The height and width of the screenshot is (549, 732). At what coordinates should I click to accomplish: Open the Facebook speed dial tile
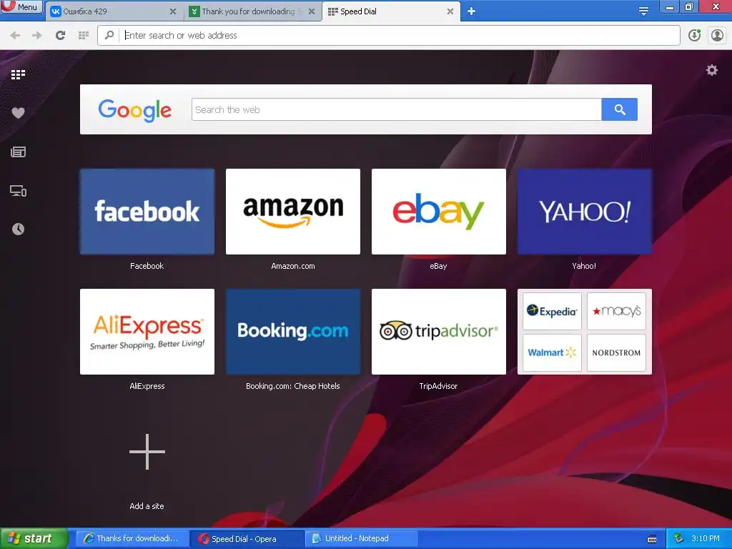[147, 212]
